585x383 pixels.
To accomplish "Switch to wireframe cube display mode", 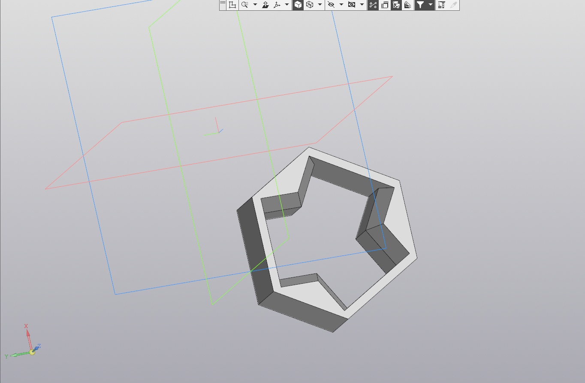I will 310,5.
